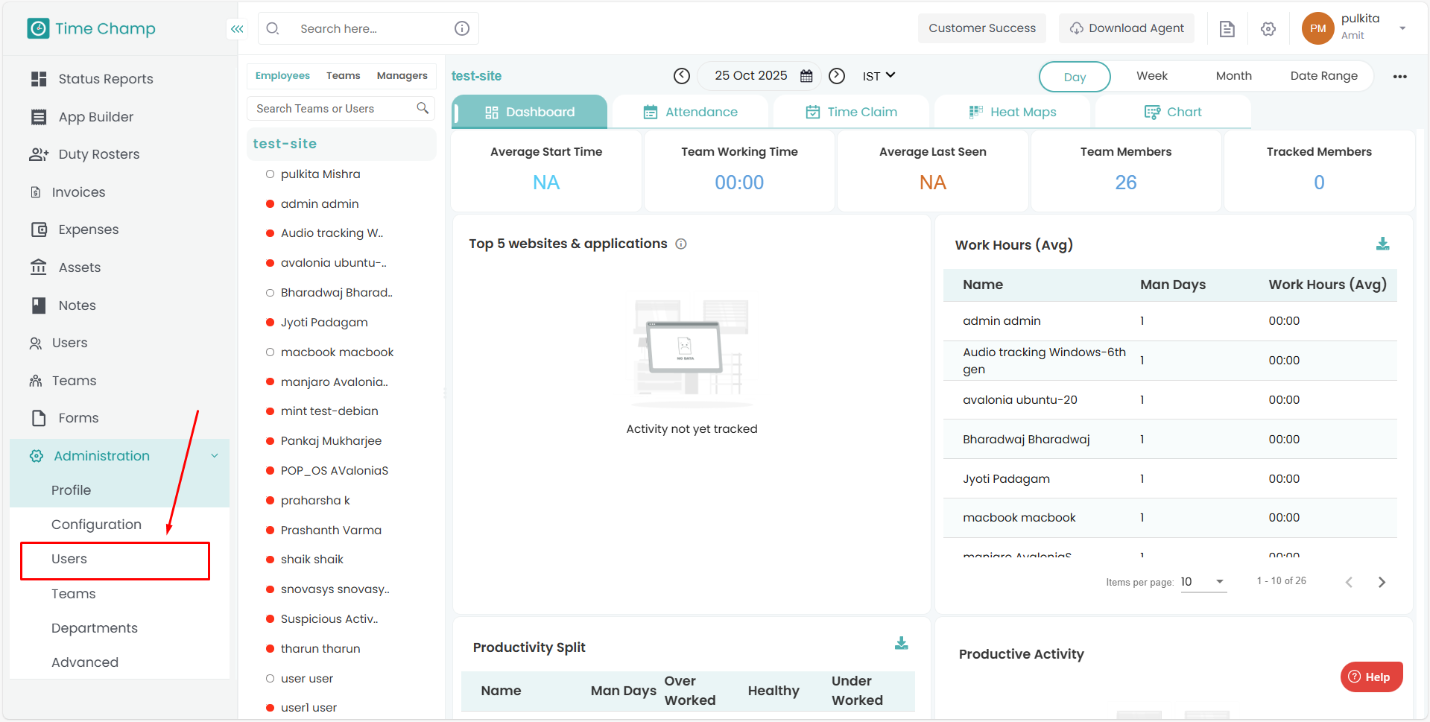The height and width of the screenshot is (722, 1430).
Task: Download the Productivity Split report
Action: [x=901, y=644]
